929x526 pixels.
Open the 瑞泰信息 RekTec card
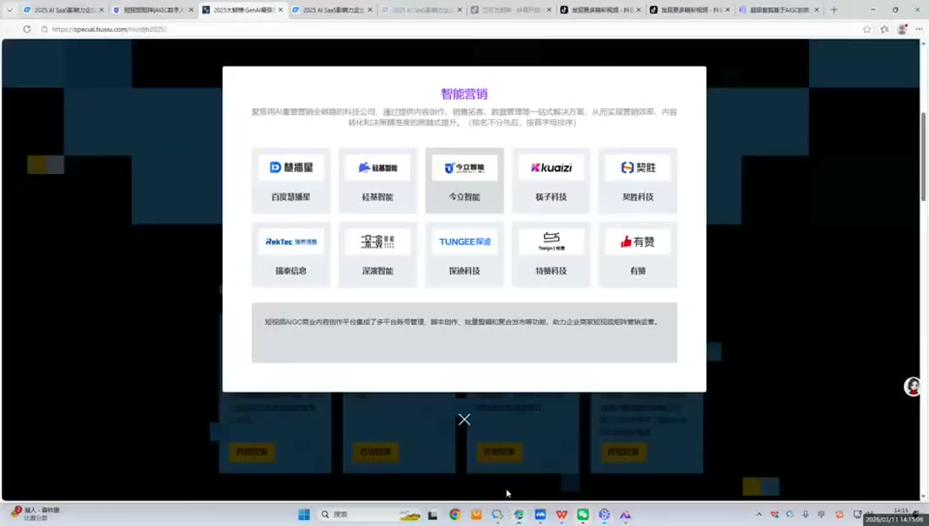pyautogui.click(x=291, y=254)
